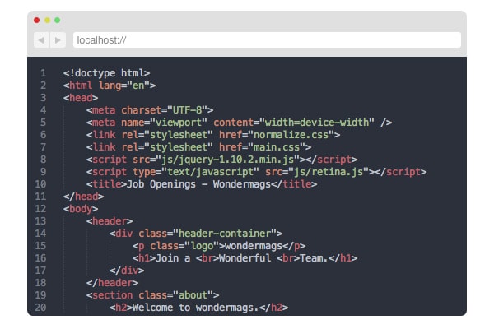This screenshot has width=494, height=329.
Task: Click the section class="about" line
Action: 153,295
